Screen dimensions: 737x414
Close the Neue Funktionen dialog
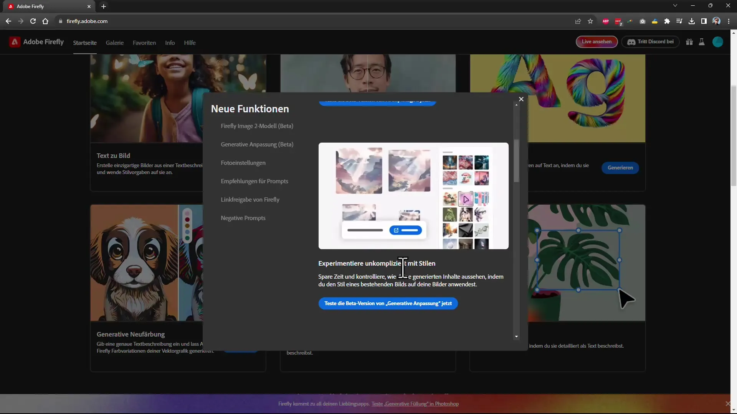[x=521, y=99]
